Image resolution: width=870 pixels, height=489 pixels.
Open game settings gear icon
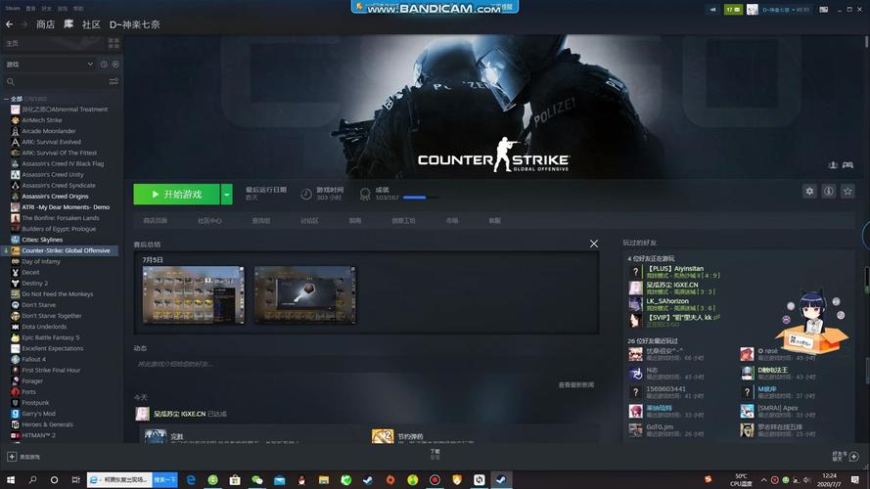coord(809,192)
